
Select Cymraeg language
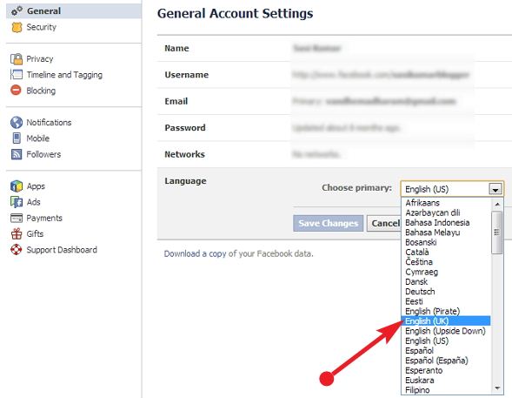[x=445, y=272]
